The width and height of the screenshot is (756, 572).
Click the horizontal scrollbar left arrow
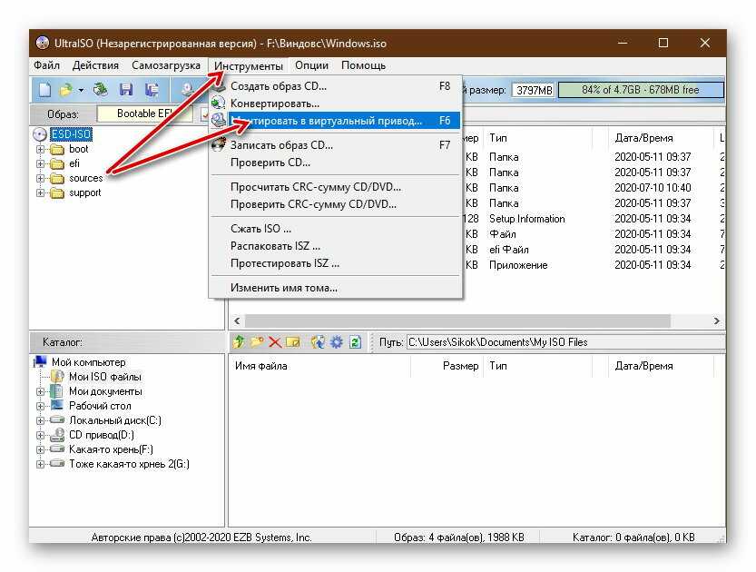pos(237,321)
